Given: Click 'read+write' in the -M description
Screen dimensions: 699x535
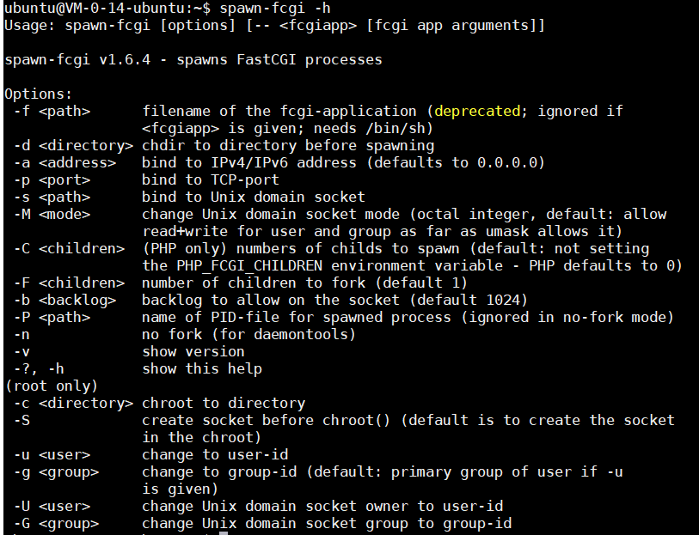Looking at the screenshot, I should point(185,232).
